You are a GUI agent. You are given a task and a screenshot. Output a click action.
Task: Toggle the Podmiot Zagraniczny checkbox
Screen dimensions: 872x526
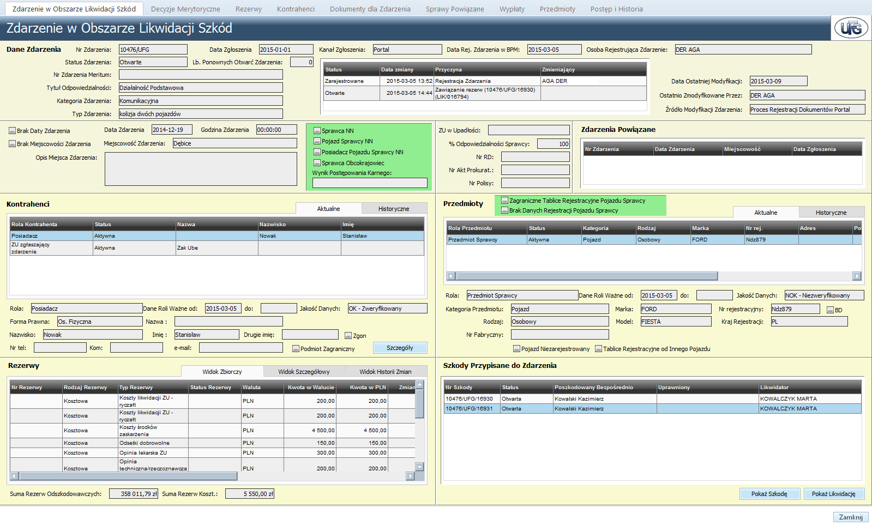(x=296, y=349)
